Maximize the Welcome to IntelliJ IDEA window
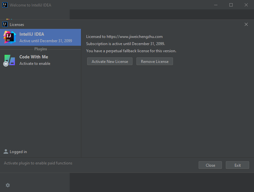254x192 pixels. click(x=231, y=5)
